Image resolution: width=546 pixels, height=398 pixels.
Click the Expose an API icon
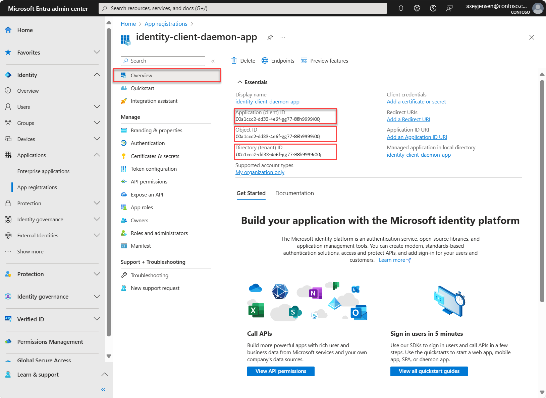(124, 194)
